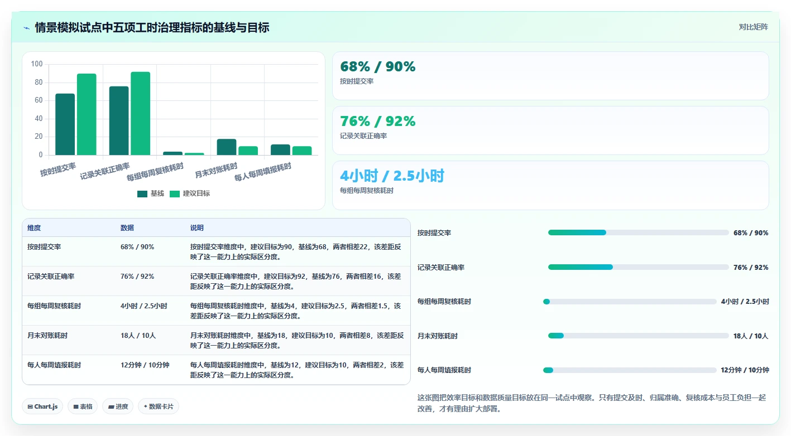This screenshot has height=436, width=791.
Task: Open the 76% / 92% data card
Action: 550,130
